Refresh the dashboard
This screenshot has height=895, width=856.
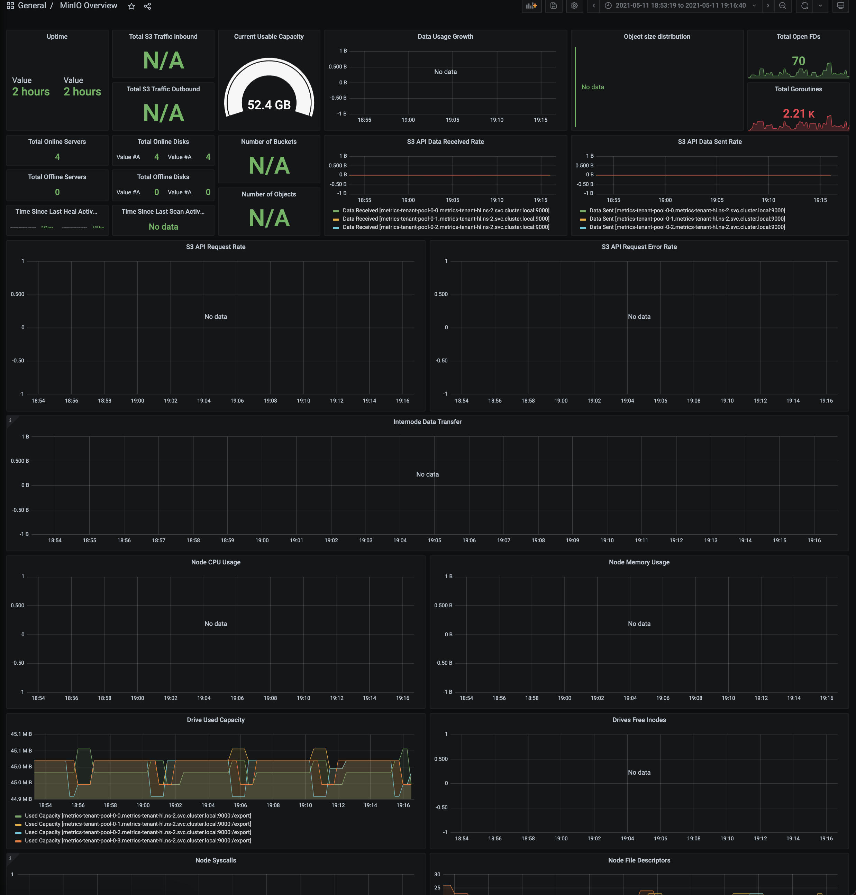805,6
